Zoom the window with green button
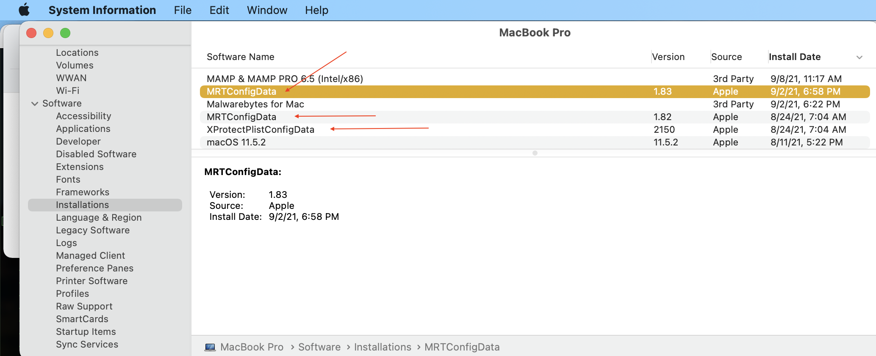This screenshot has height=356, width=876. click(x=65, y=33)
